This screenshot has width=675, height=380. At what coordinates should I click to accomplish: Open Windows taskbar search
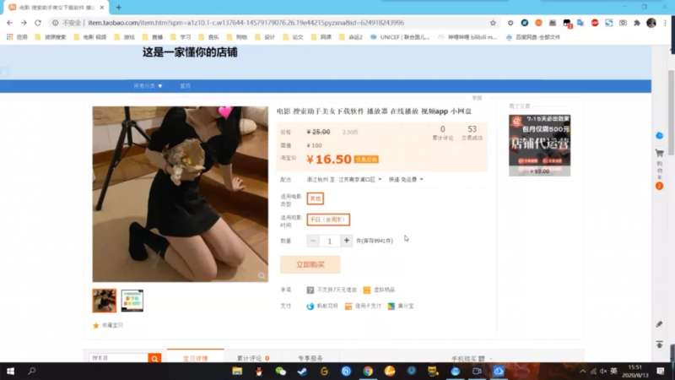click(x=32, y=371)
